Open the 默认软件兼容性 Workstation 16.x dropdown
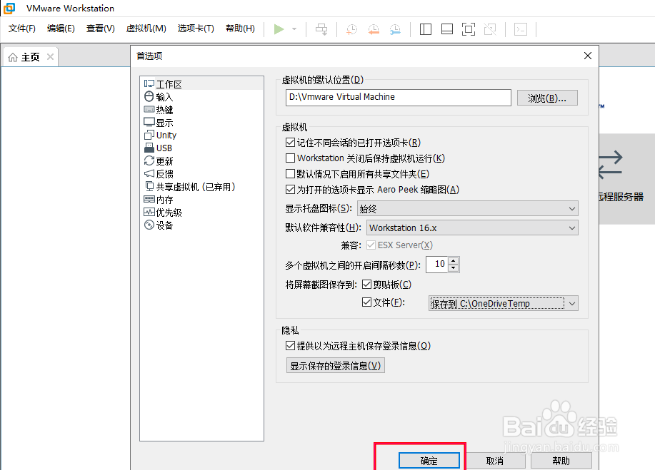Screen dimensions: 655x470 point(472,228)
